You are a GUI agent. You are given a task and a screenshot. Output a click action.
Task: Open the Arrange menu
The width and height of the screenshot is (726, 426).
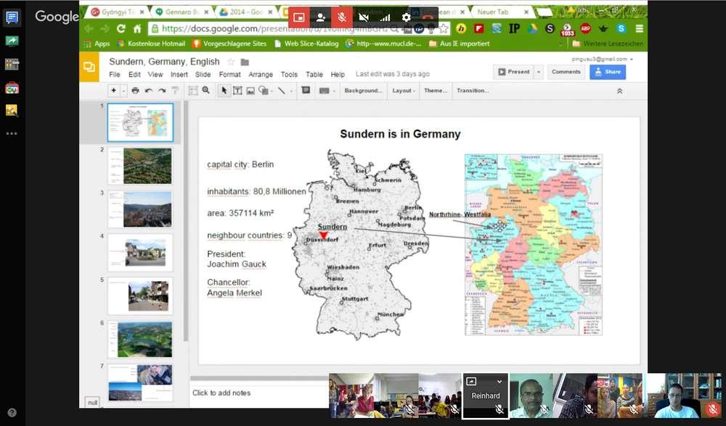[x=261, y=75]
